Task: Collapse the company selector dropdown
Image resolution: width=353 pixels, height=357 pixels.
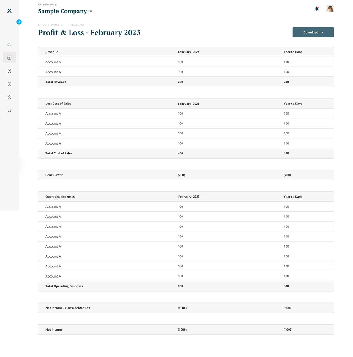Action: point(91,11)
